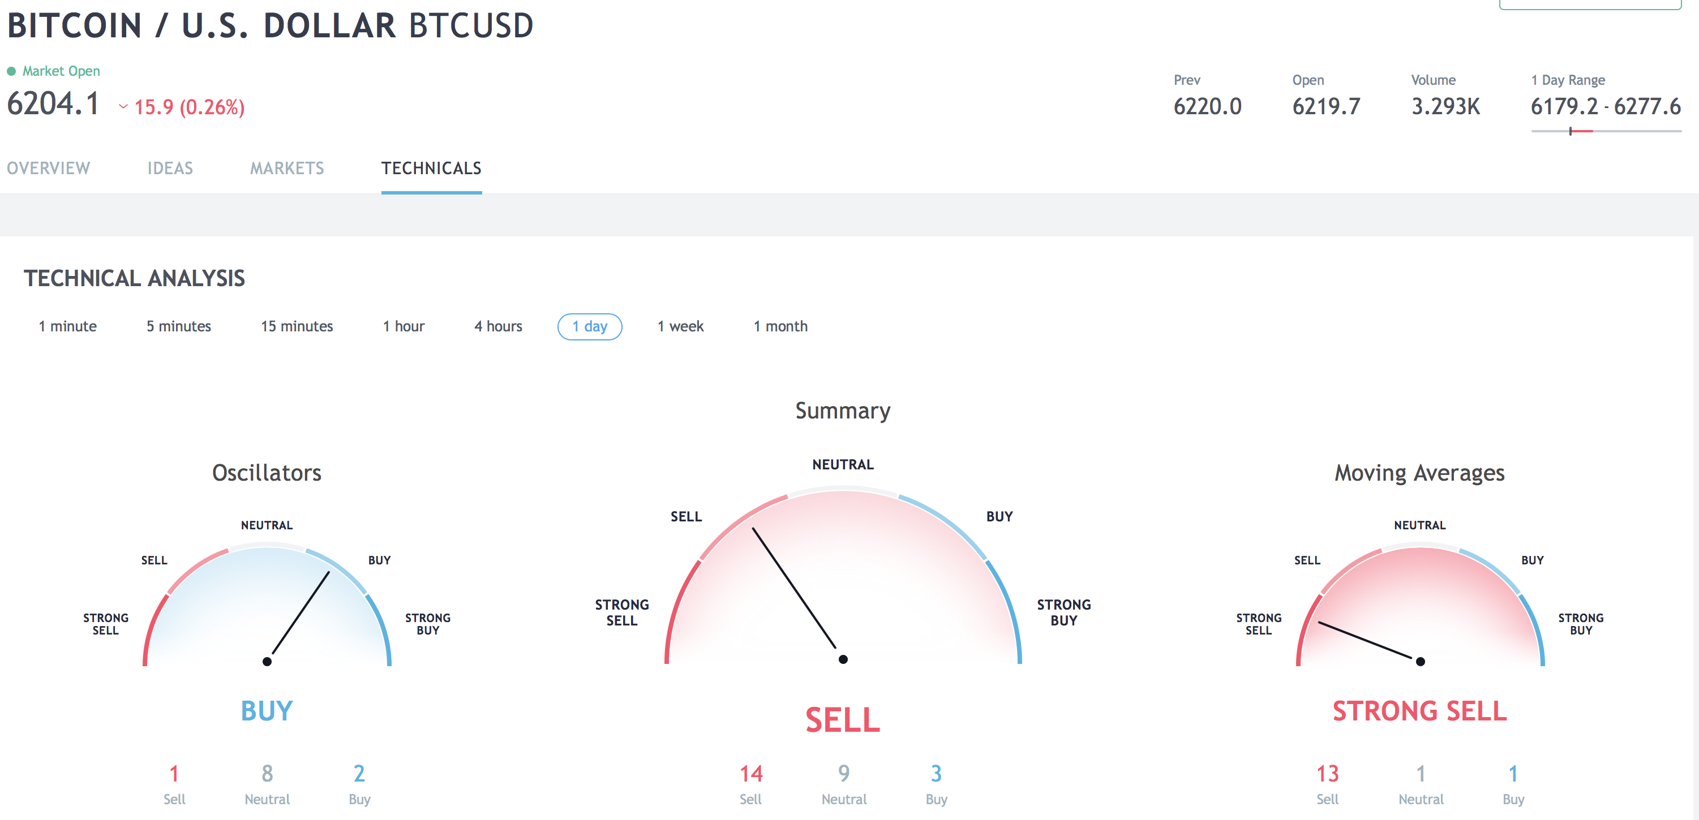The height and width of the screenshot is (820, 1699).
Task: Click the 1 Day Range slider bar
Action: [x=1606, y=131]
